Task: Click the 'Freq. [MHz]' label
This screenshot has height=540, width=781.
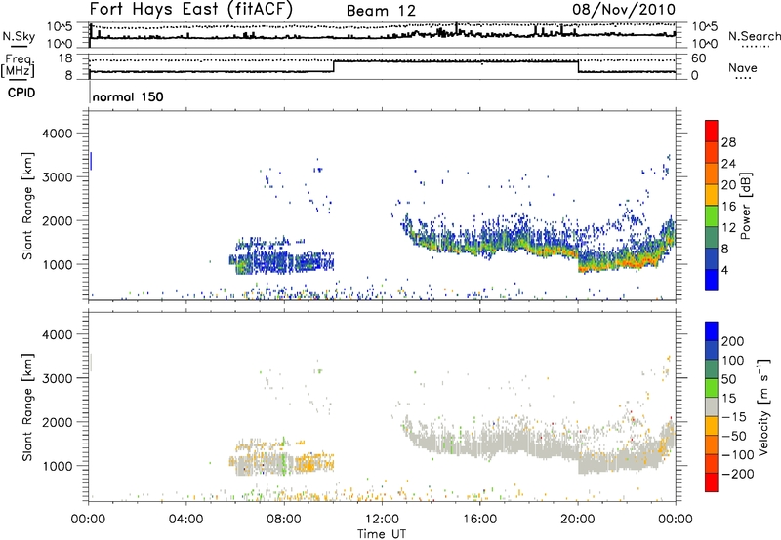Action: tap(19, 65)
